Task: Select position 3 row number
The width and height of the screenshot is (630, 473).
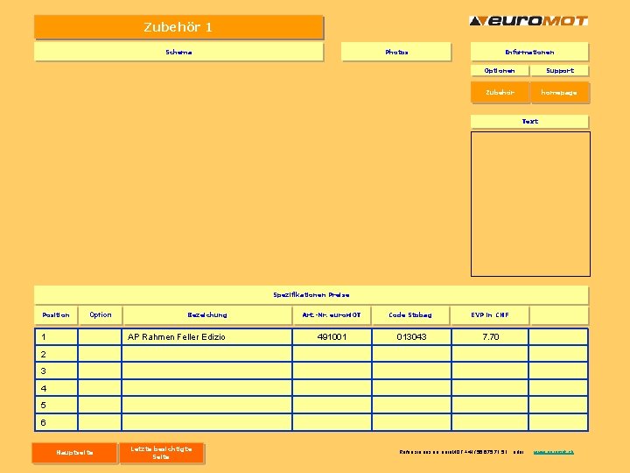Action: (x=56, y=371)
